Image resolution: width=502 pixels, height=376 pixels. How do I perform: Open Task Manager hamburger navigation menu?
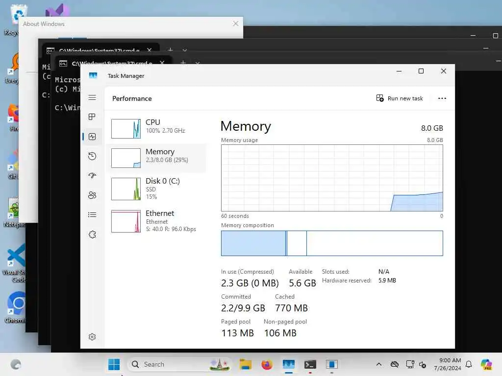92,97
